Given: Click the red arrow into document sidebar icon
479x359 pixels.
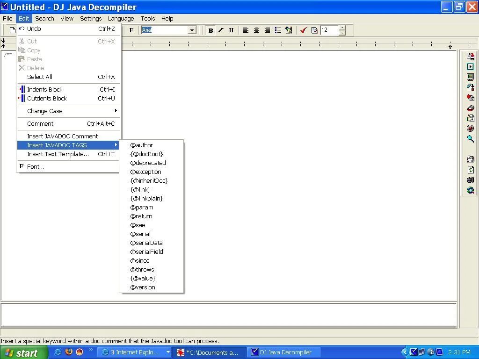Looking at the screenshot, I should click(471, 98).
